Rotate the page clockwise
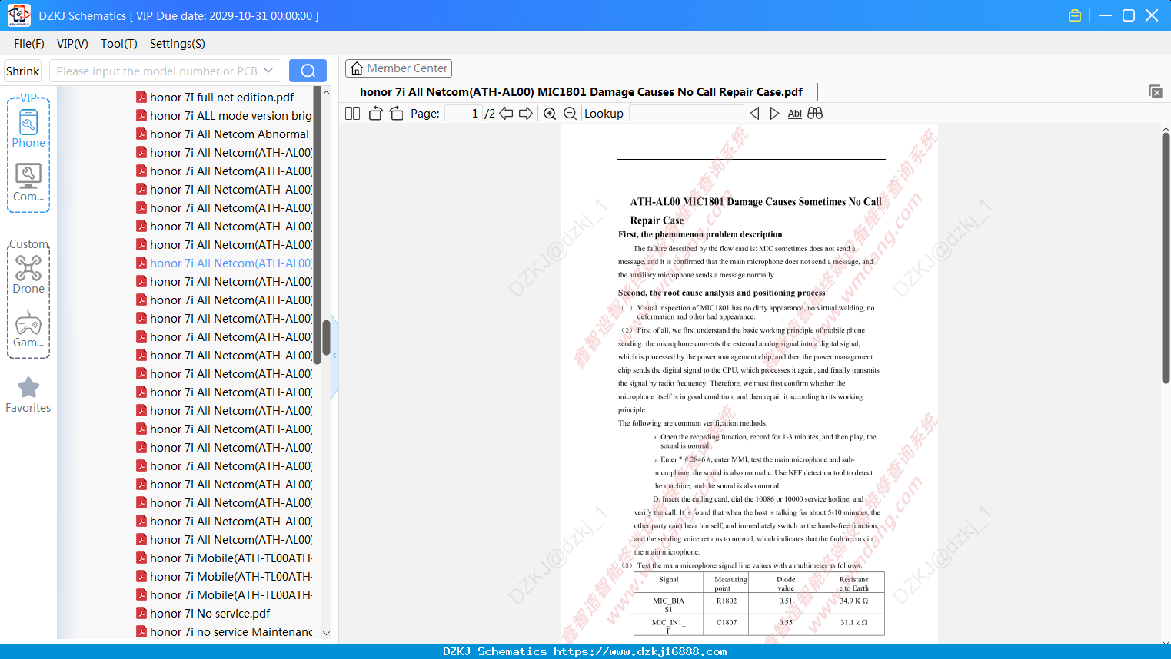1171x659 pixels. (396, 114)
